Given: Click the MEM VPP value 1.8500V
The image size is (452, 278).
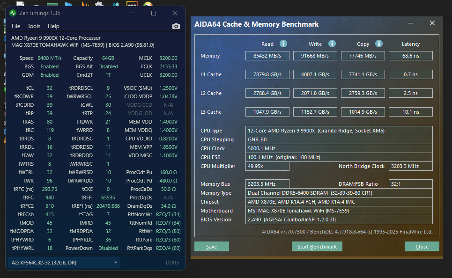Looking at the screenshot, I should coord(168,147).
